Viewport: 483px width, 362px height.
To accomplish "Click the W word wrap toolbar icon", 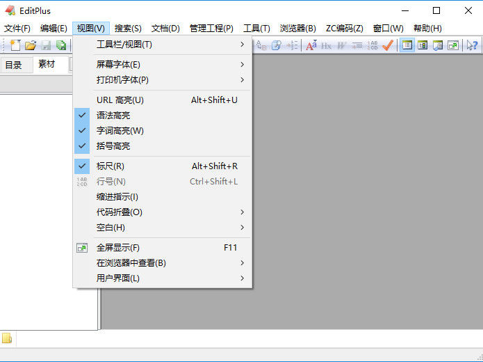I will click(341, 46).
